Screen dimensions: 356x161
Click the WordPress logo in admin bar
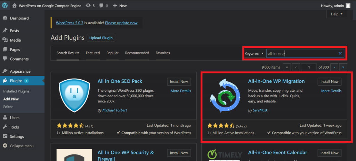point(5,6)
